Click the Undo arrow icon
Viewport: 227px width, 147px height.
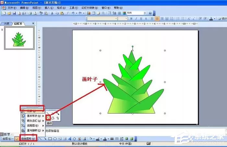point(73,13)
